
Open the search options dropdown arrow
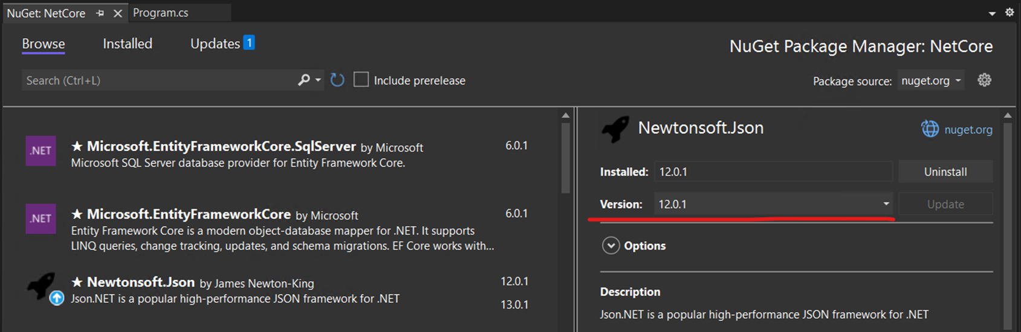pyautogui.click(x=319, y=80)
